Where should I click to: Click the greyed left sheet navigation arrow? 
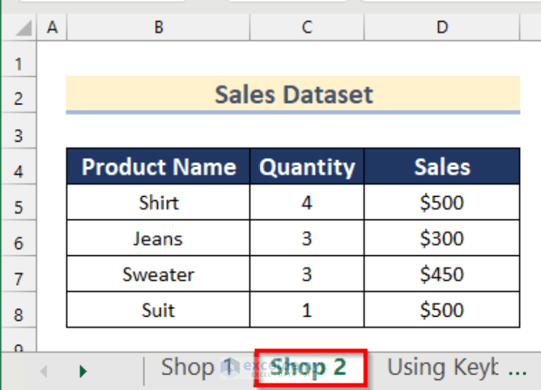(44, 372)
